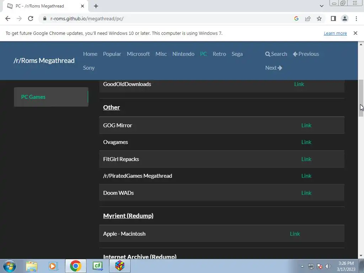Image resolution: width=364 pixels, height=273 pixels.
Task: Close the /r/Roms Megathread tab
Action: click(82, 6)
